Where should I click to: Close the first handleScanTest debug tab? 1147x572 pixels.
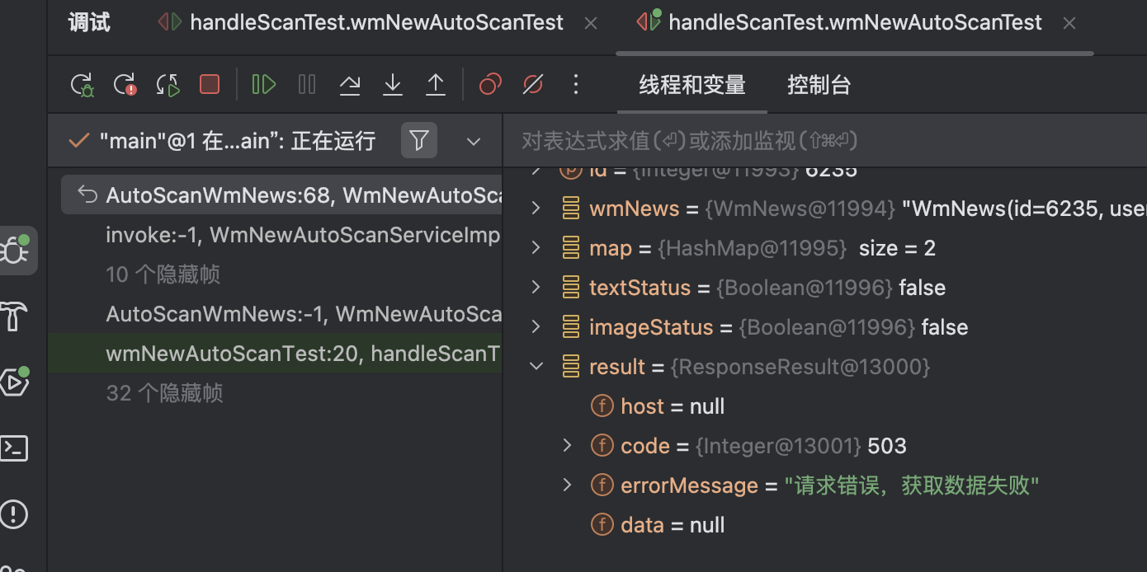coord(591,24)
